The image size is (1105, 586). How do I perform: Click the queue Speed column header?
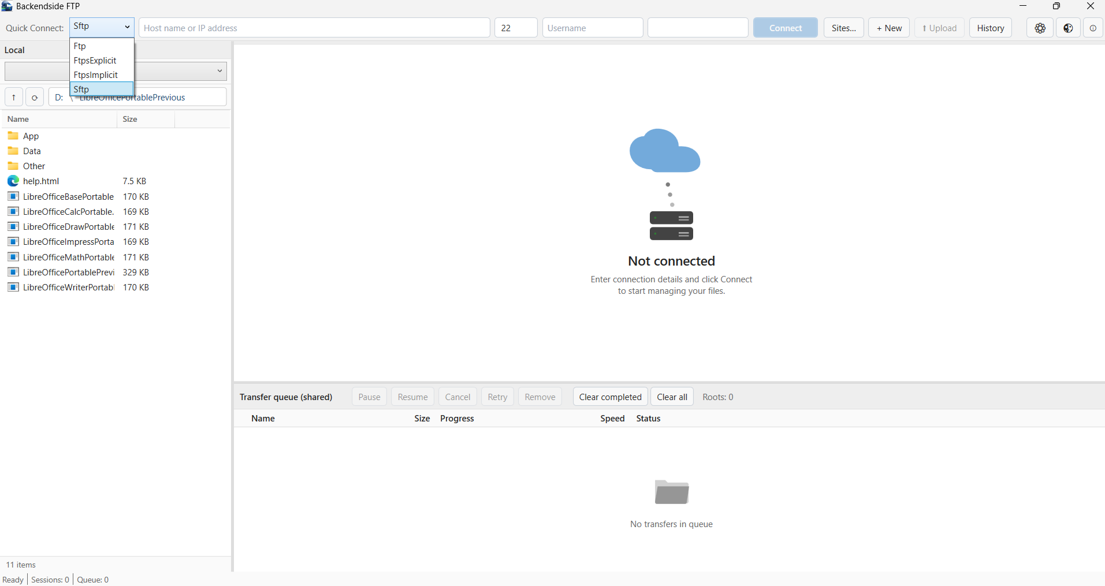pyautogui.click(x=612, y=418)
